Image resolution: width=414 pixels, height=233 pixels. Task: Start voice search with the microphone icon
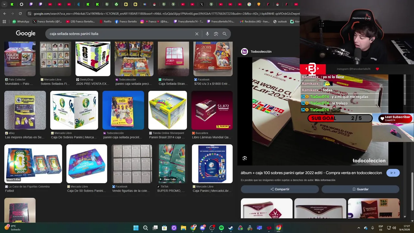[207, 34]
